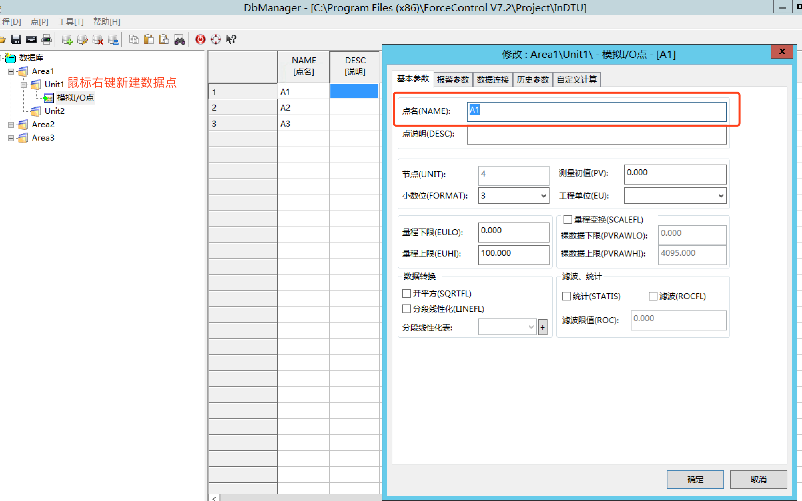Click the 确定 button
The image size is (802, 501).
click(x=695, y=479)
